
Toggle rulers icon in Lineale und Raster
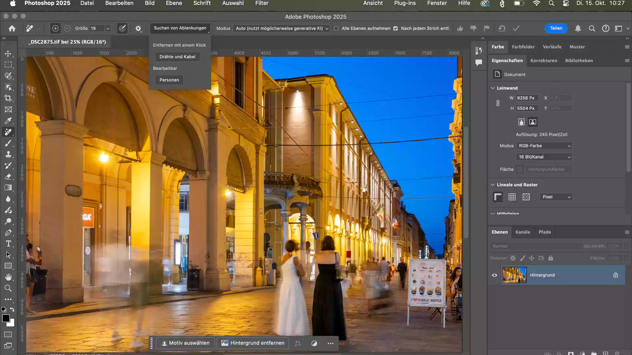[x=498, y=197]
